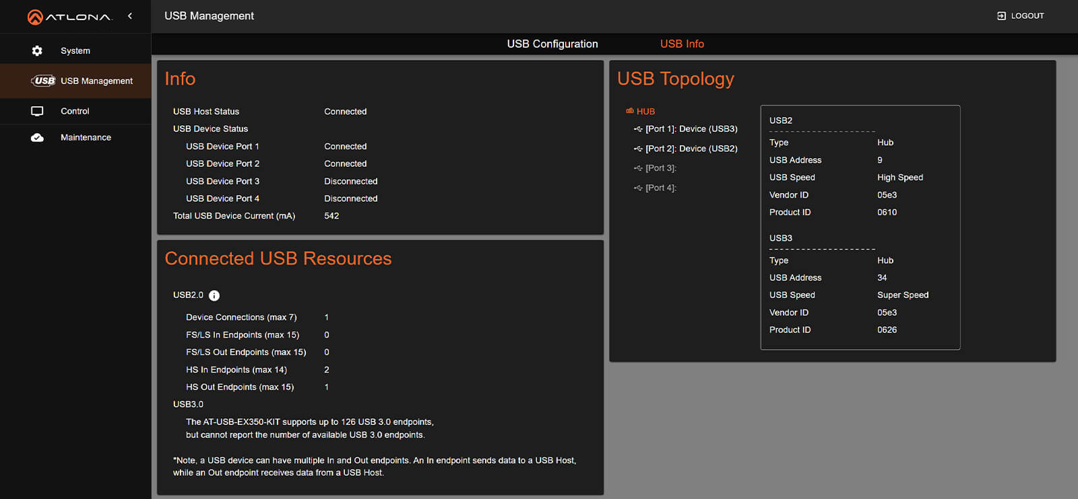The width and height of the screenshot is (1078, 499).
Task: Select empty Port 3 in topology tree
Action: [660, 168]
